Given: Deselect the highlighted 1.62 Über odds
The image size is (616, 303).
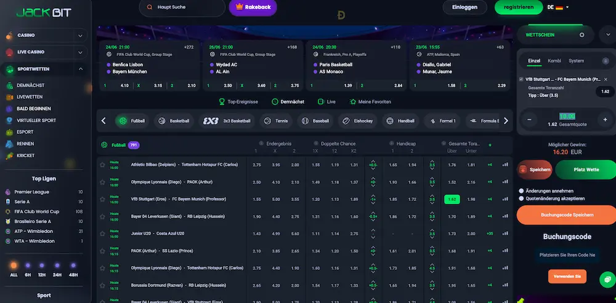Looking at the screenshot, I should point(452,199).
